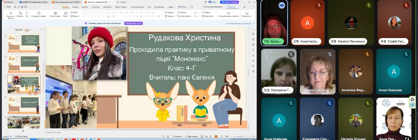Select slide 6 thumbnail in the panel

click(24, 64)
